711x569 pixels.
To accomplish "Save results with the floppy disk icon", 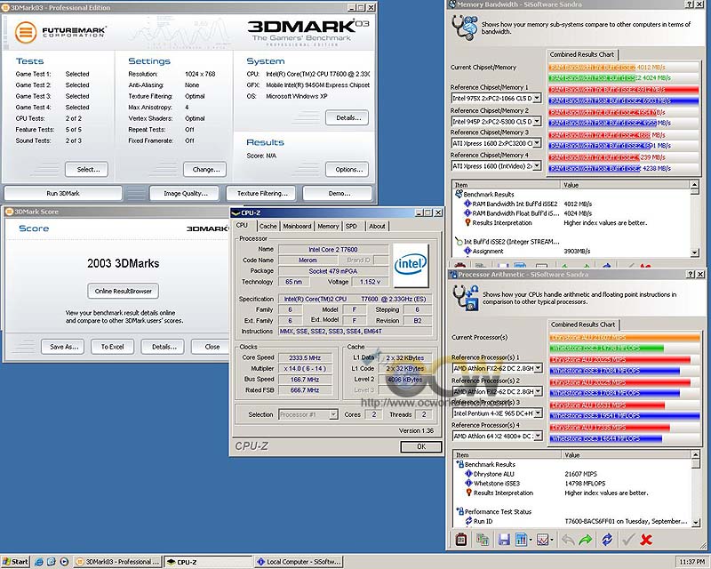I will (504, 540).
